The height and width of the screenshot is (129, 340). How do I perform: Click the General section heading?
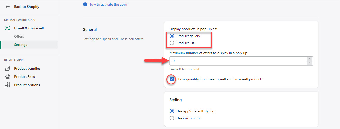click(89, 29)
